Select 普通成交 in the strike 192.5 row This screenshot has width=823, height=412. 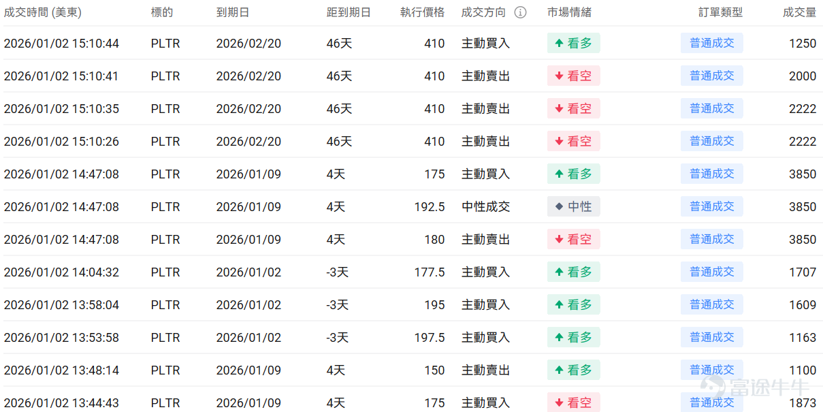coord(712,206)
